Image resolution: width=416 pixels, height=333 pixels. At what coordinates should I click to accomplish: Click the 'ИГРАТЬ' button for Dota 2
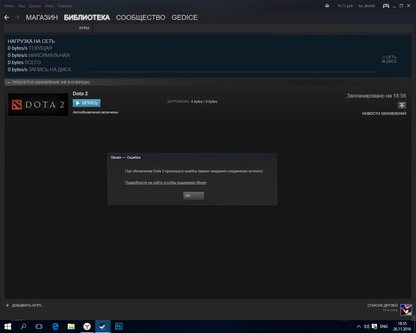coord(86,103)
